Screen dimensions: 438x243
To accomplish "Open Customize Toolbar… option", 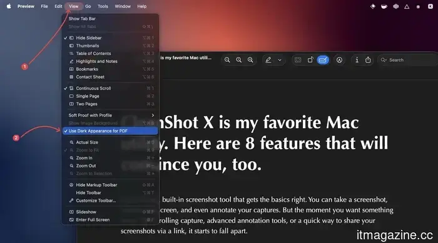I will pyautogui.click(x=110, y=201).
